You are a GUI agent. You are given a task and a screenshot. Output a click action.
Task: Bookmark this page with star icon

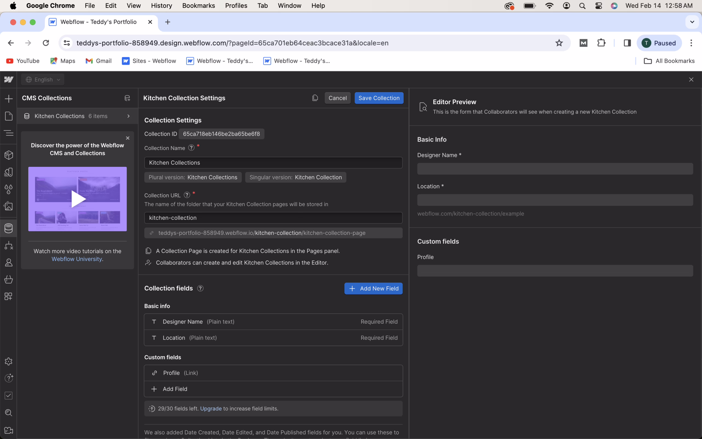click(x=559, y=43)
